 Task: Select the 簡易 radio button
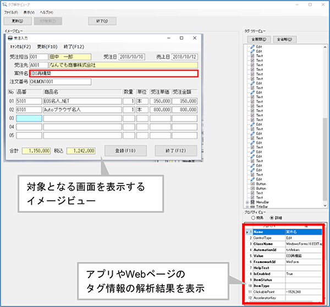[x=254, y=217]
